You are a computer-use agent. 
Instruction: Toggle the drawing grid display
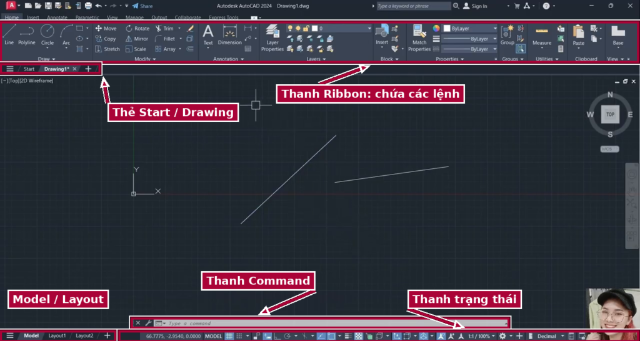point(229,336)
